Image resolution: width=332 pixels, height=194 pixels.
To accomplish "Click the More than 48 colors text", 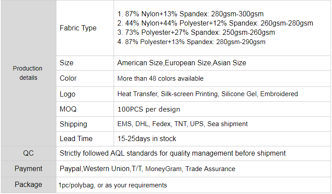I will click(160, 78).
